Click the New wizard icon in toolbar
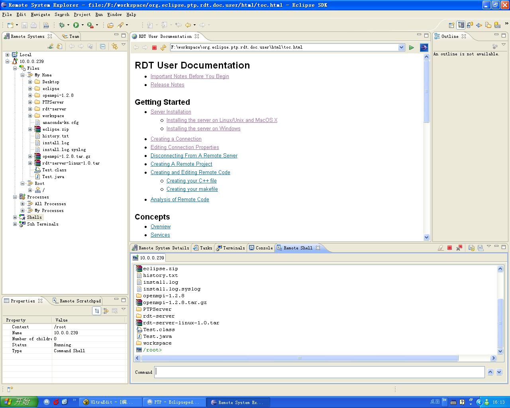The image size is (510, 408). click(11, 25)
